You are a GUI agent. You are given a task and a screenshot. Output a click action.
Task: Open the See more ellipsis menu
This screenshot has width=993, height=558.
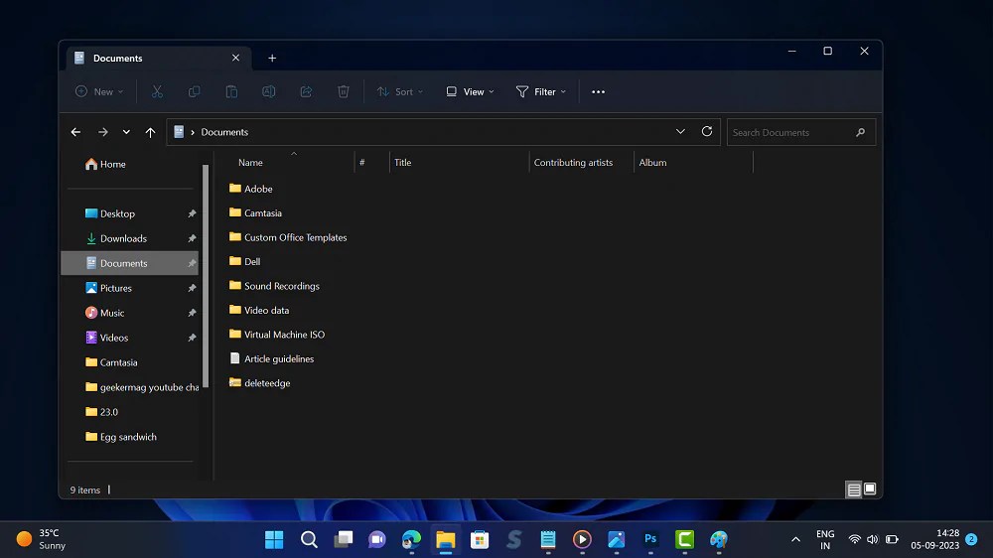pos(598,92)
